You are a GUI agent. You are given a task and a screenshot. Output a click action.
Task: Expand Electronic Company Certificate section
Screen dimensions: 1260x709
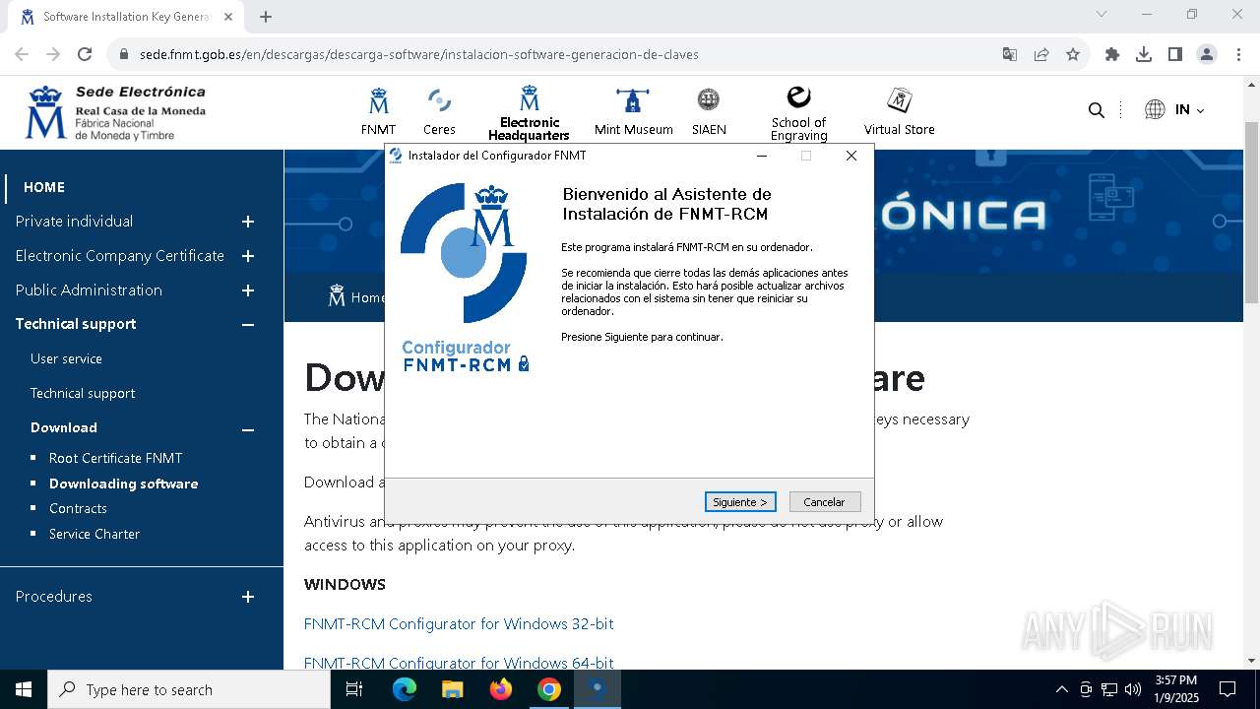248,256
